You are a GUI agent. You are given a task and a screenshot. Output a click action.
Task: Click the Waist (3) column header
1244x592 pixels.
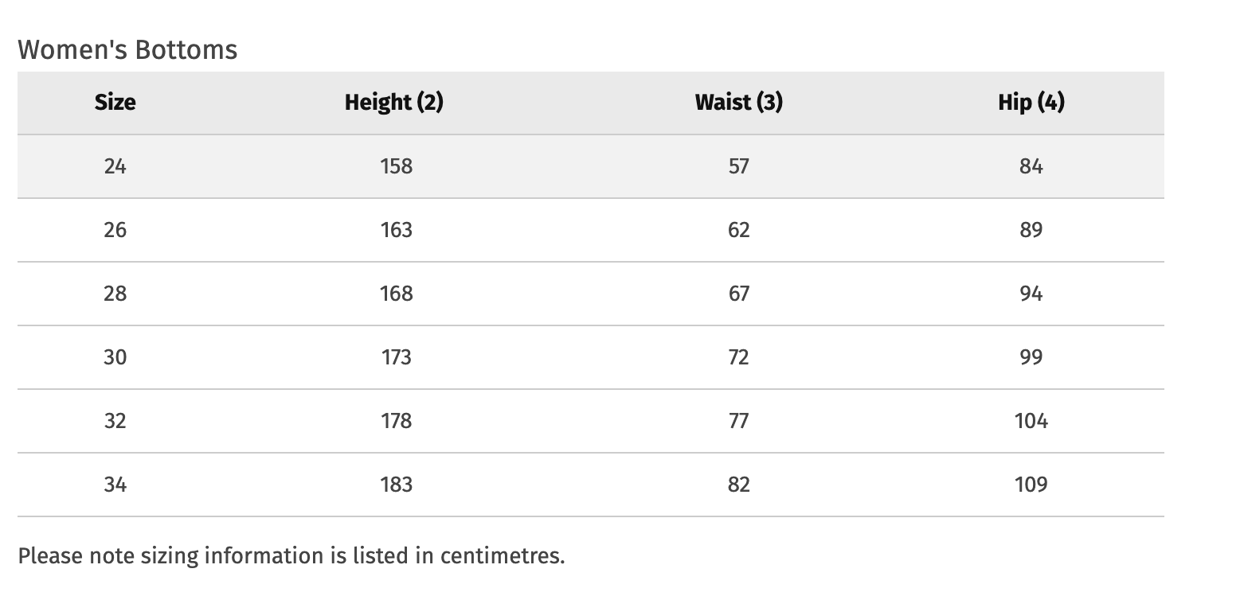pos(739,103)
